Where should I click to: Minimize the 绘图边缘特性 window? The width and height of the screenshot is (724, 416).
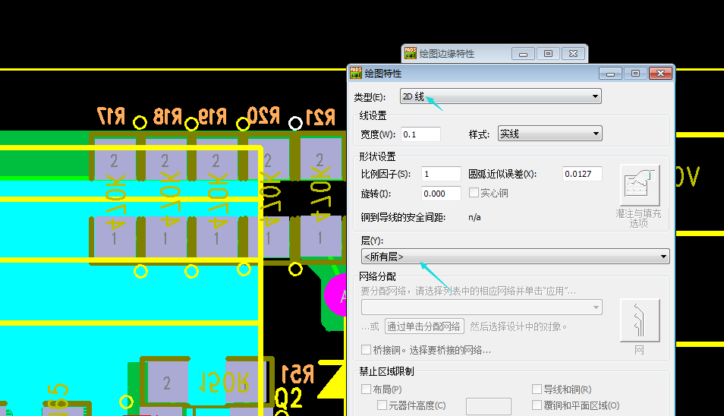point(523,54)
